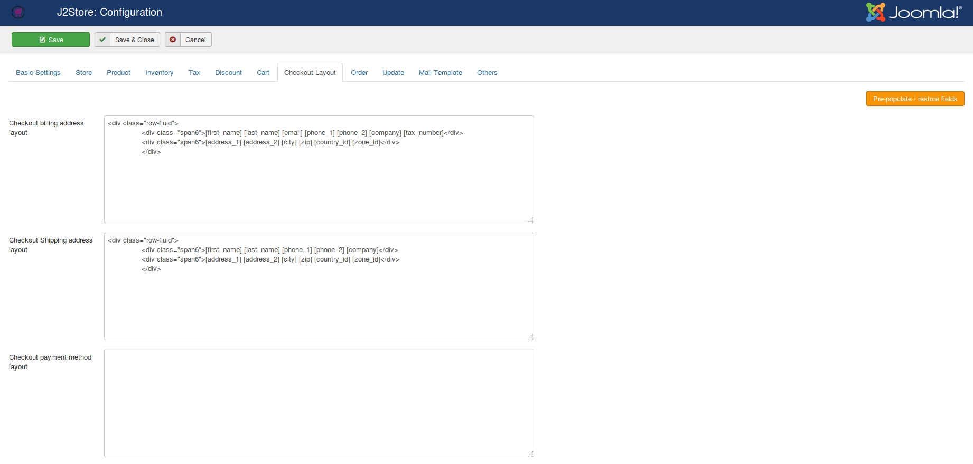
Task: Click the 'Checkout billing address layout' label
Action: point(46,128)
